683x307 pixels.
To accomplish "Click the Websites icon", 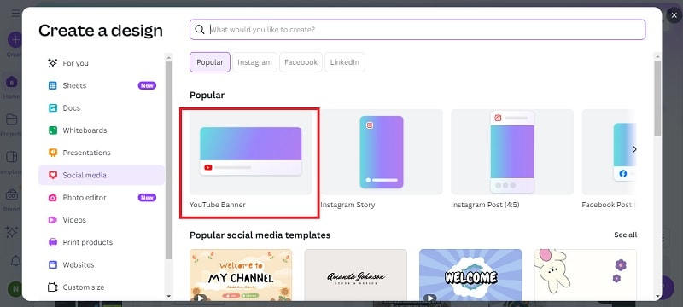I will [x=53, y=265].
